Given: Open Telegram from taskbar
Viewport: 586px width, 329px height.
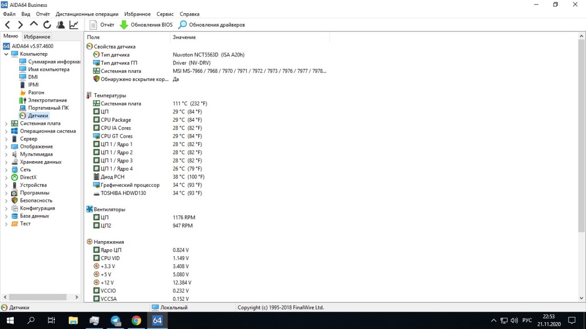Looking at the screenshot, I should [x=115, y=320].
